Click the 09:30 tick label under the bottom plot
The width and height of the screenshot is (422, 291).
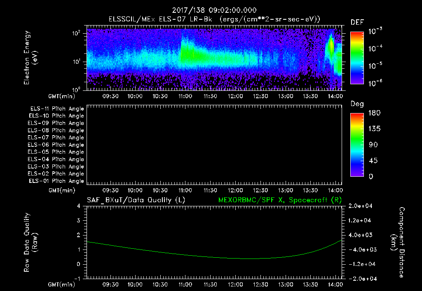pos(110,284)
